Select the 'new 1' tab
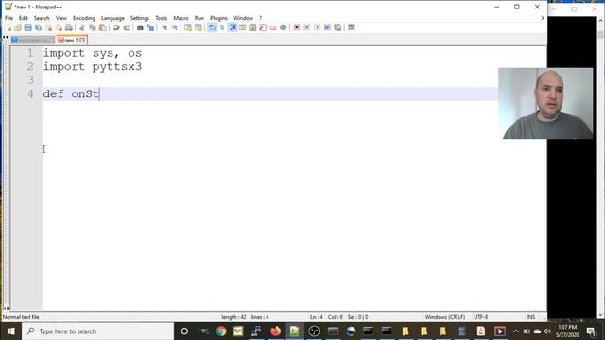This screenshot has width=605, height=340. click(71, 40)
